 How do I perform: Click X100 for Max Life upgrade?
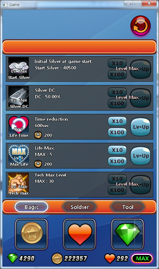click(117, 161)
